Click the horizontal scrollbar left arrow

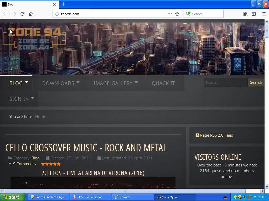(2, 191)
